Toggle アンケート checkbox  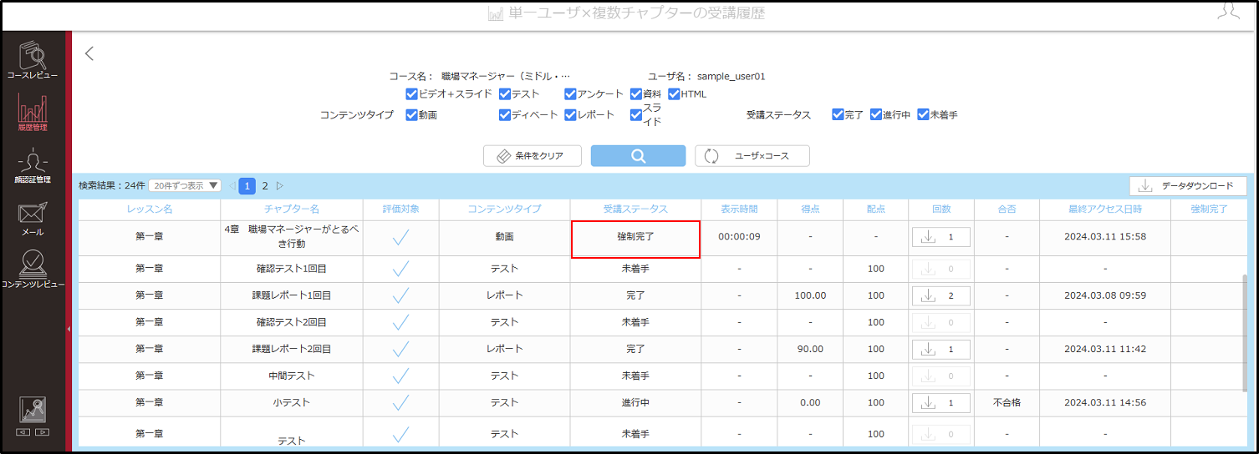(570, 94)
